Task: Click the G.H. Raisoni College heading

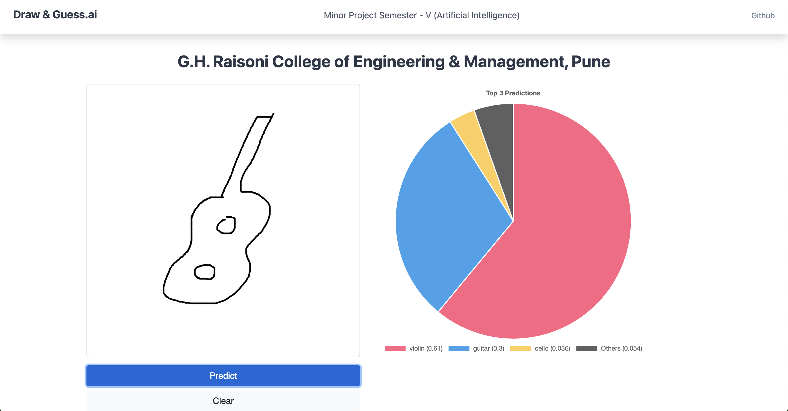Action: coord(394,61)
